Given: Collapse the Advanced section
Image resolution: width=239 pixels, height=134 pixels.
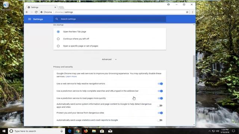Looking at the screenshot, I should [x=109, y=59].
